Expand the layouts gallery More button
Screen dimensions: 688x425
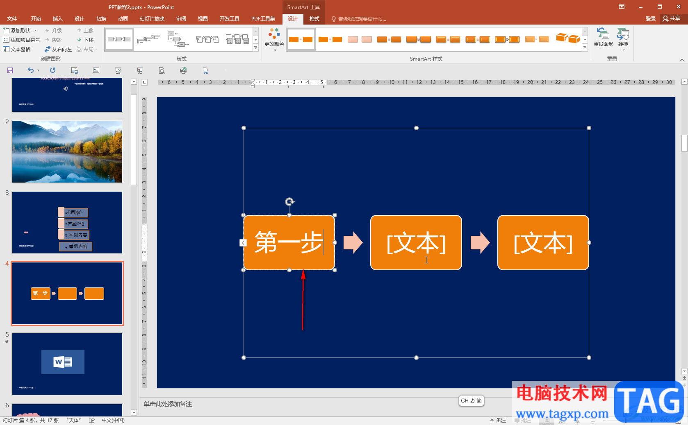[x=255, y=48]
